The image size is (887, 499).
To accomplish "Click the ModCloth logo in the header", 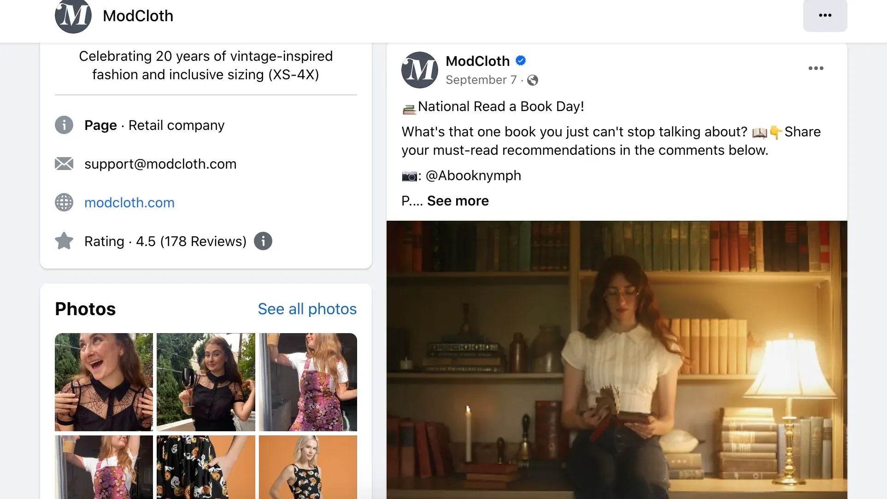I will coord(73,16).
